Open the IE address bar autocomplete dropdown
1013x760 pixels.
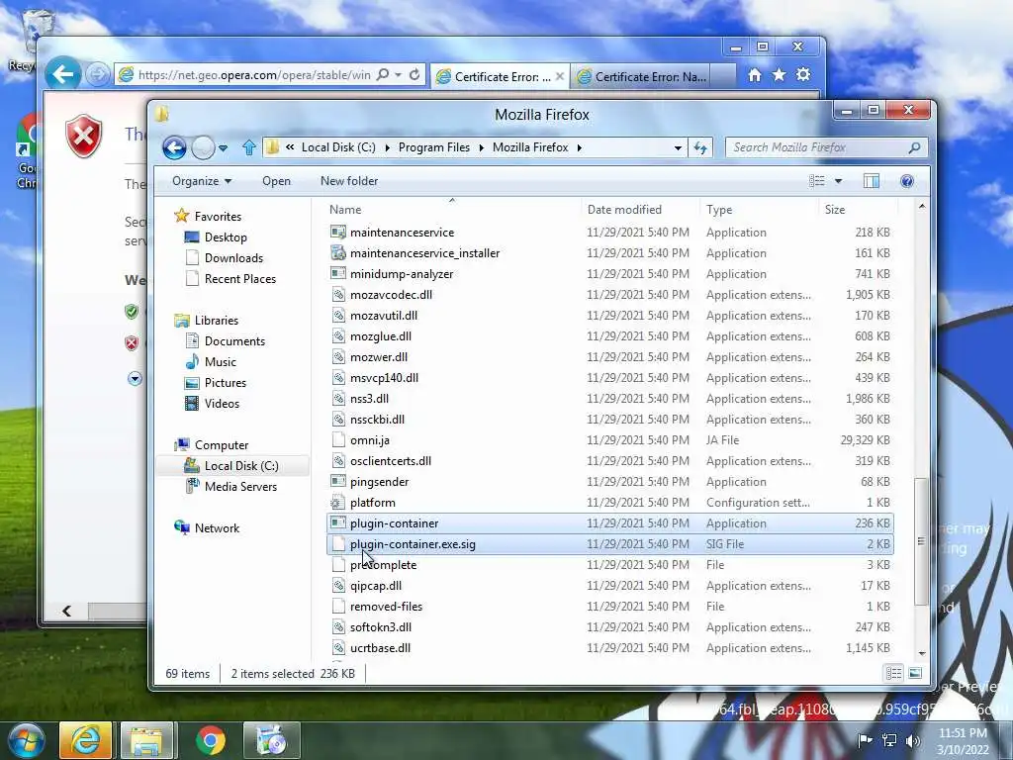coord(398,75)
